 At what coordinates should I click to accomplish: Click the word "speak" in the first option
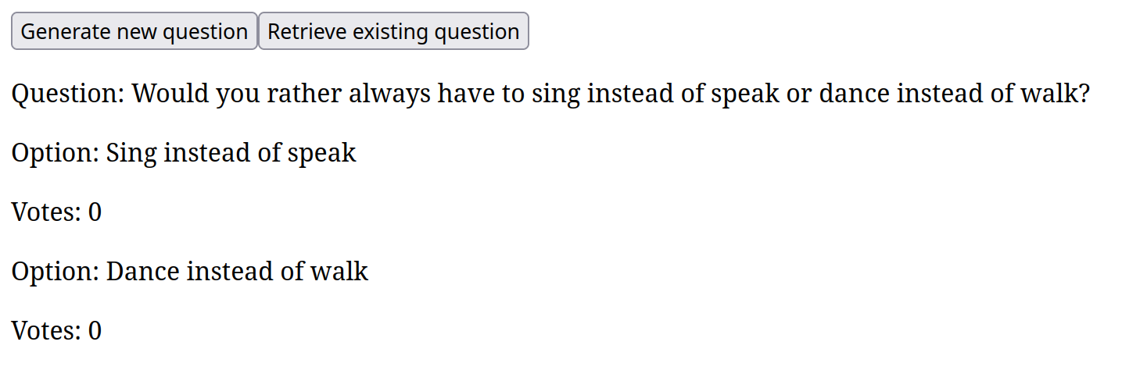[322, 153]
